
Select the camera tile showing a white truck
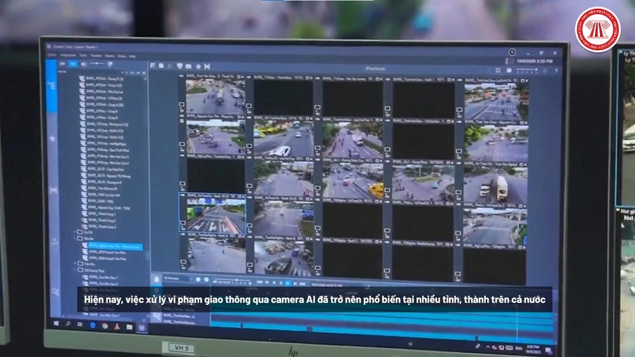click(x=495, y=185)
